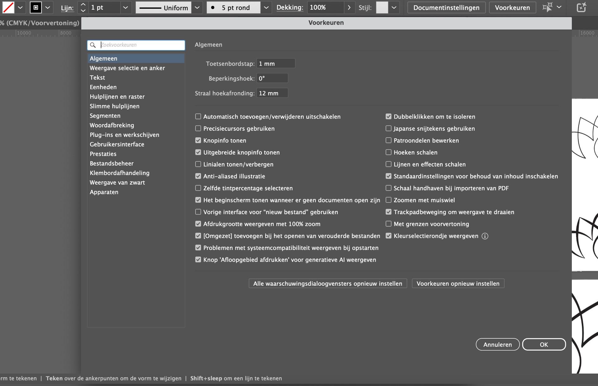Click the generative AI document icon top right
The width and height of the screenshot is (598, 386).
click(x=581, y=7)
